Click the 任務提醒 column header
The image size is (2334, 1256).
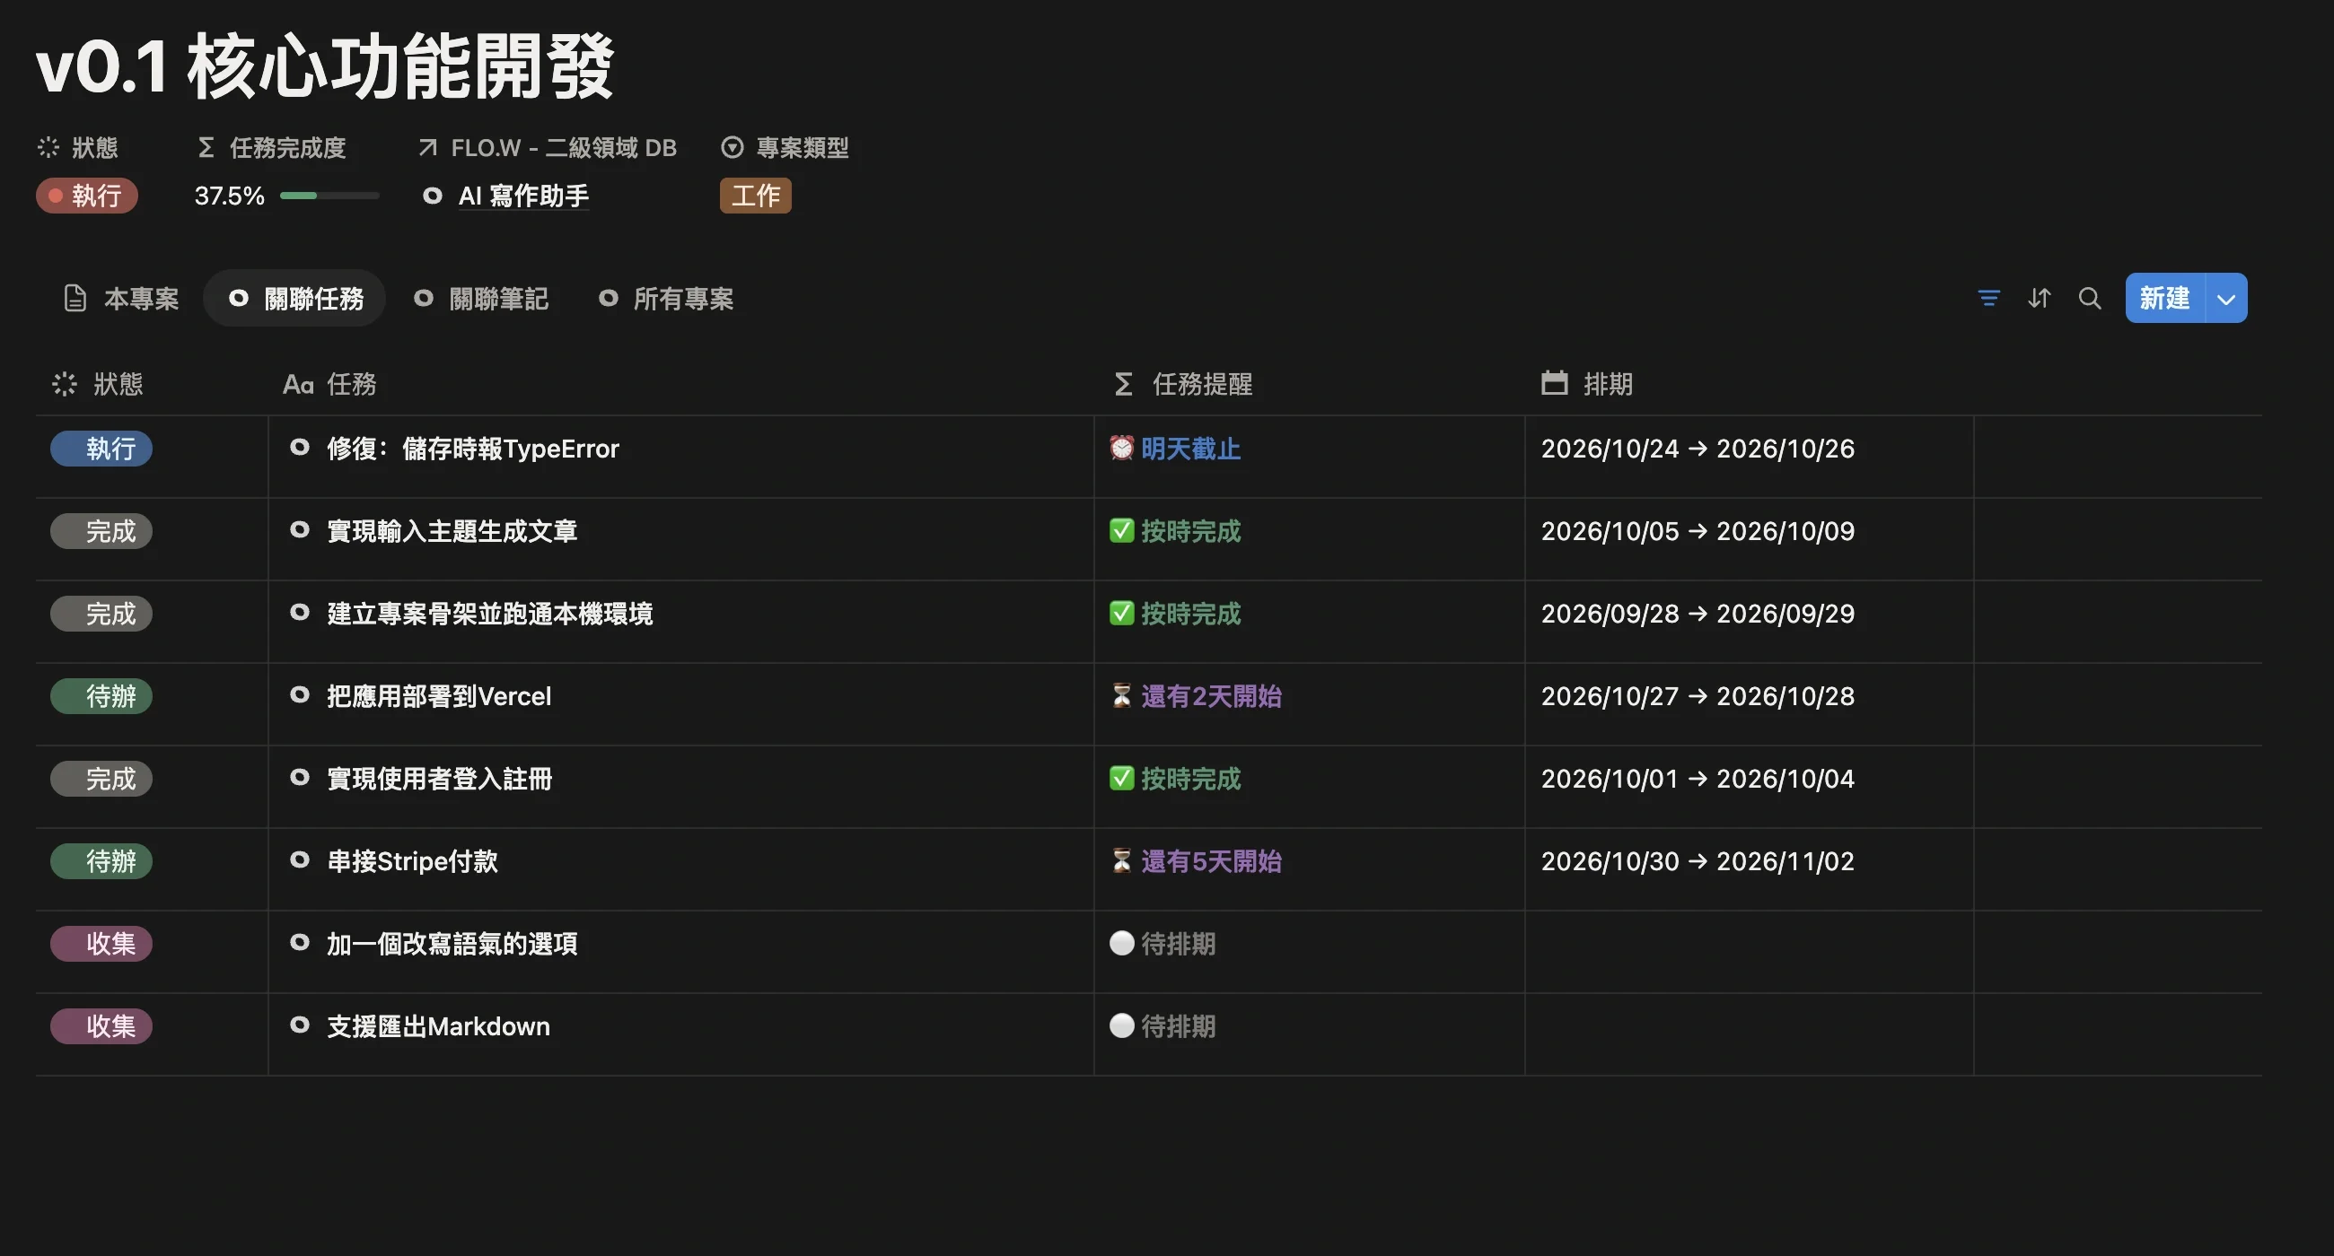(x=1183, y=384)
